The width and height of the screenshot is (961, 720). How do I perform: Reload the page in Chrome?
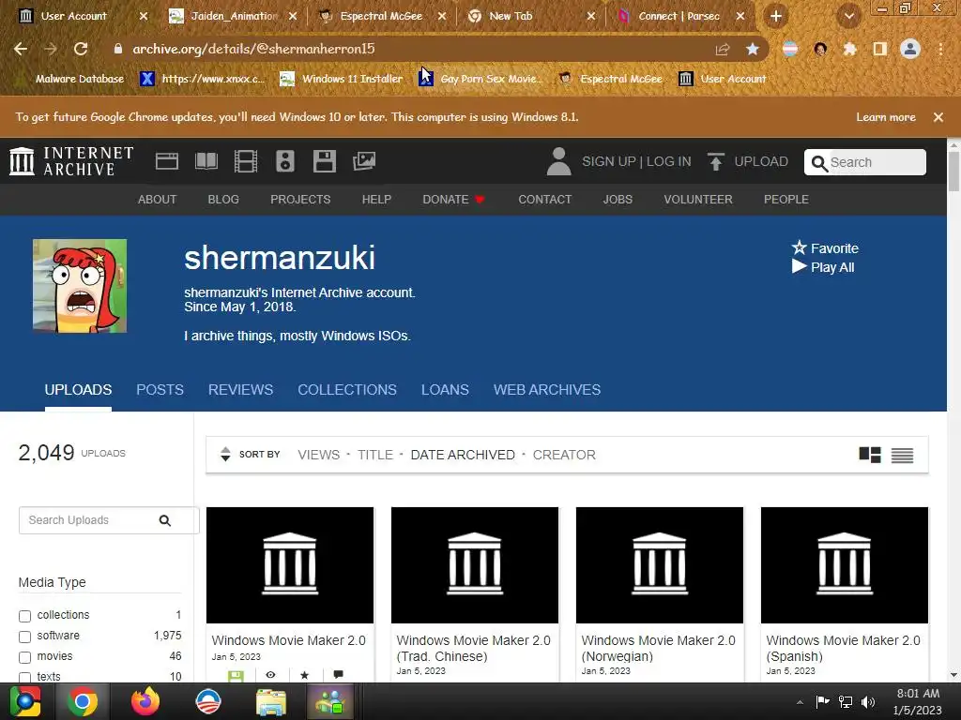click(x=81, y=49)
